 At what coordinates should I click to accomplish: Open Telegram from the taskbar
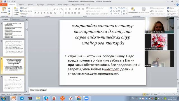pos(22,98)
